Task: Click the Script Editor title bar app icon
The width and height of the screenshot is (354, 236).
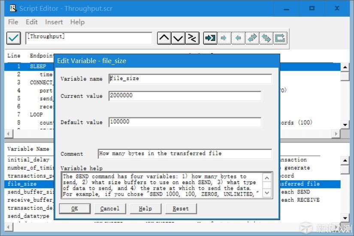Action: (x=13, y=8)
